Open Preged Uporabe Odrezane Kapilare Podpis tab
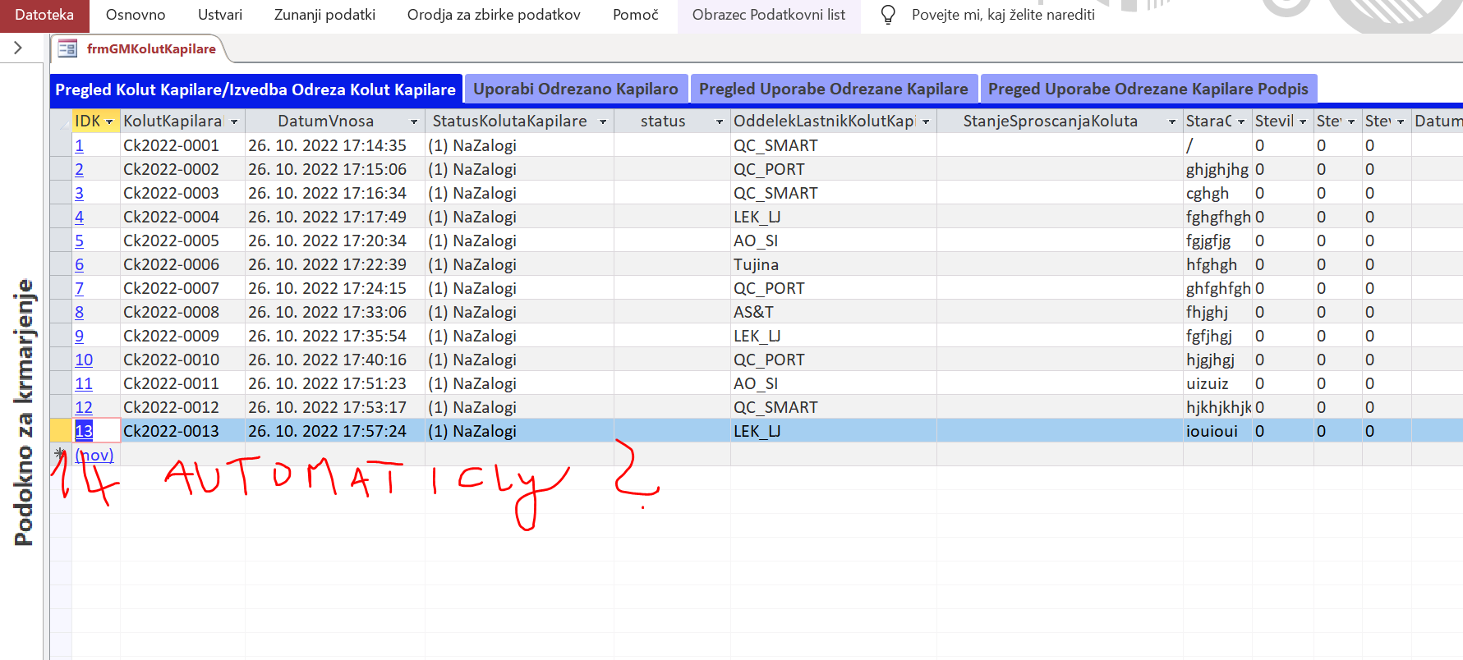 pos(1148,89)
